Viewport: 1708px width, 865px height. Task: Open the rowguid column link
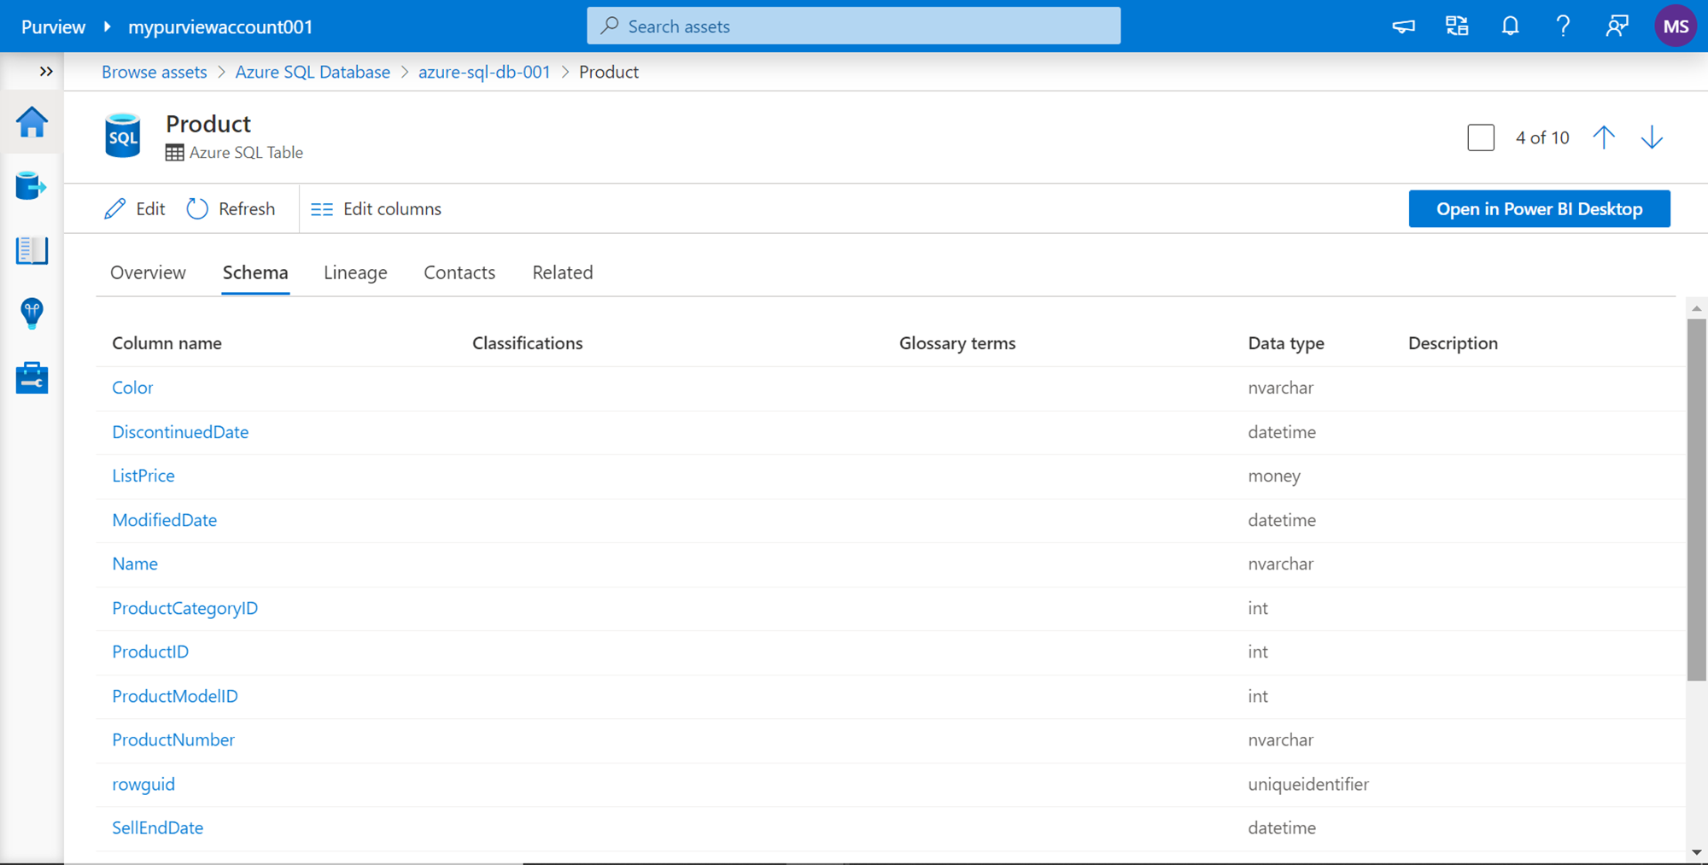pos(143,784)
